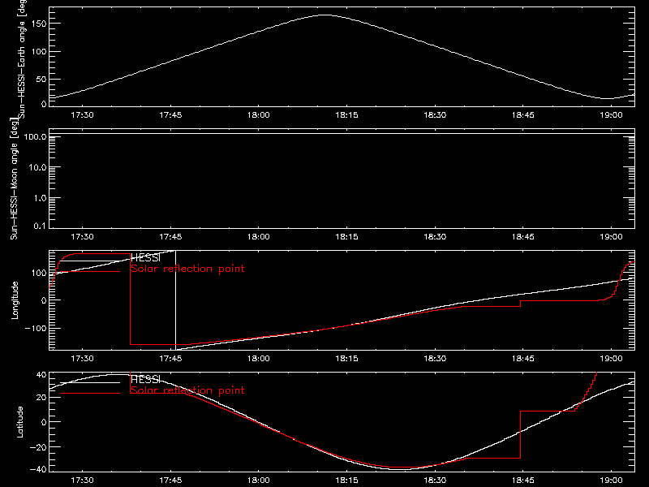Click 18:45 label under the Longitude plot
This screenshot has height=487, width=649.
click(x=522, y=358)
